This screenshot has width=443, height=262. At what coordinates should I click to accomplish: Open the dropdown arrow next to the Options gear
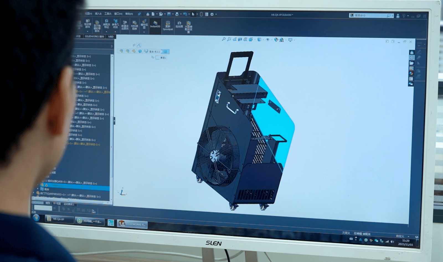click(216, 14)
